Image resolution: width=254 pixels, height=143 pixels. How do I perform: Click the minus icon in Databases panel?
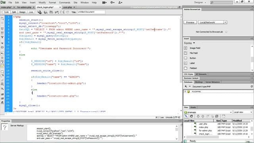point(190,87)
